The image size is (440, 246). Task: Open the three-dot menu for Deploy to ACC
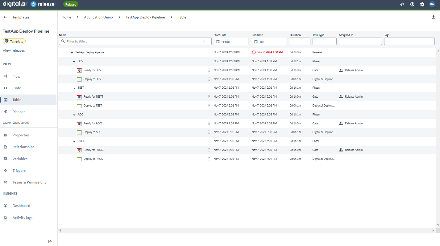(x=209, y=132)
